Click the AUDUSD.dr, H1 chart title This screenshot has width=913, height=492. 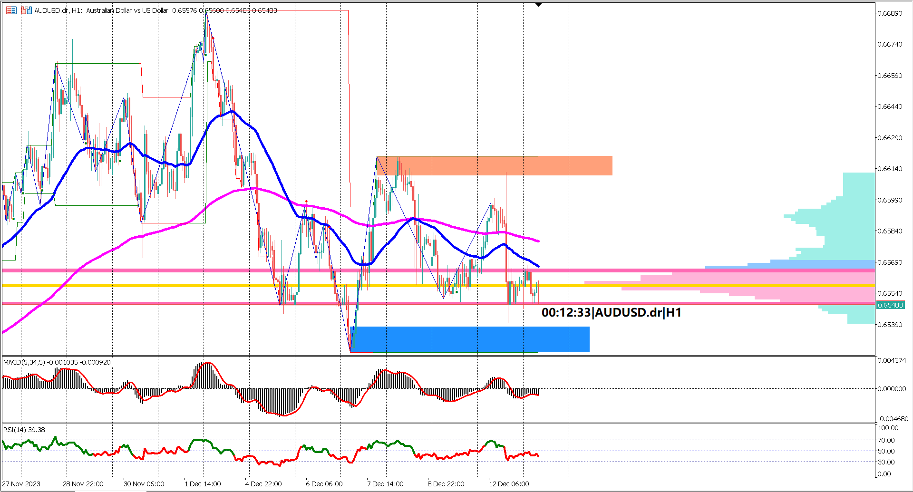(x=155, y=10)
